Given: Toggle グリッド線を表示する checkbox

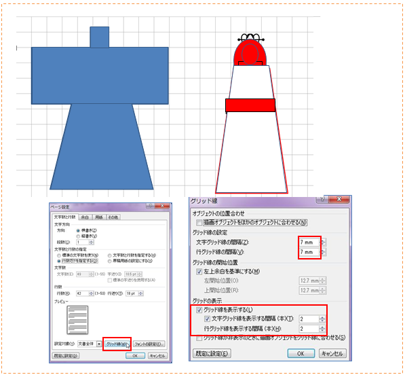Looking at the screenshot, I should [x=199, y=310].
